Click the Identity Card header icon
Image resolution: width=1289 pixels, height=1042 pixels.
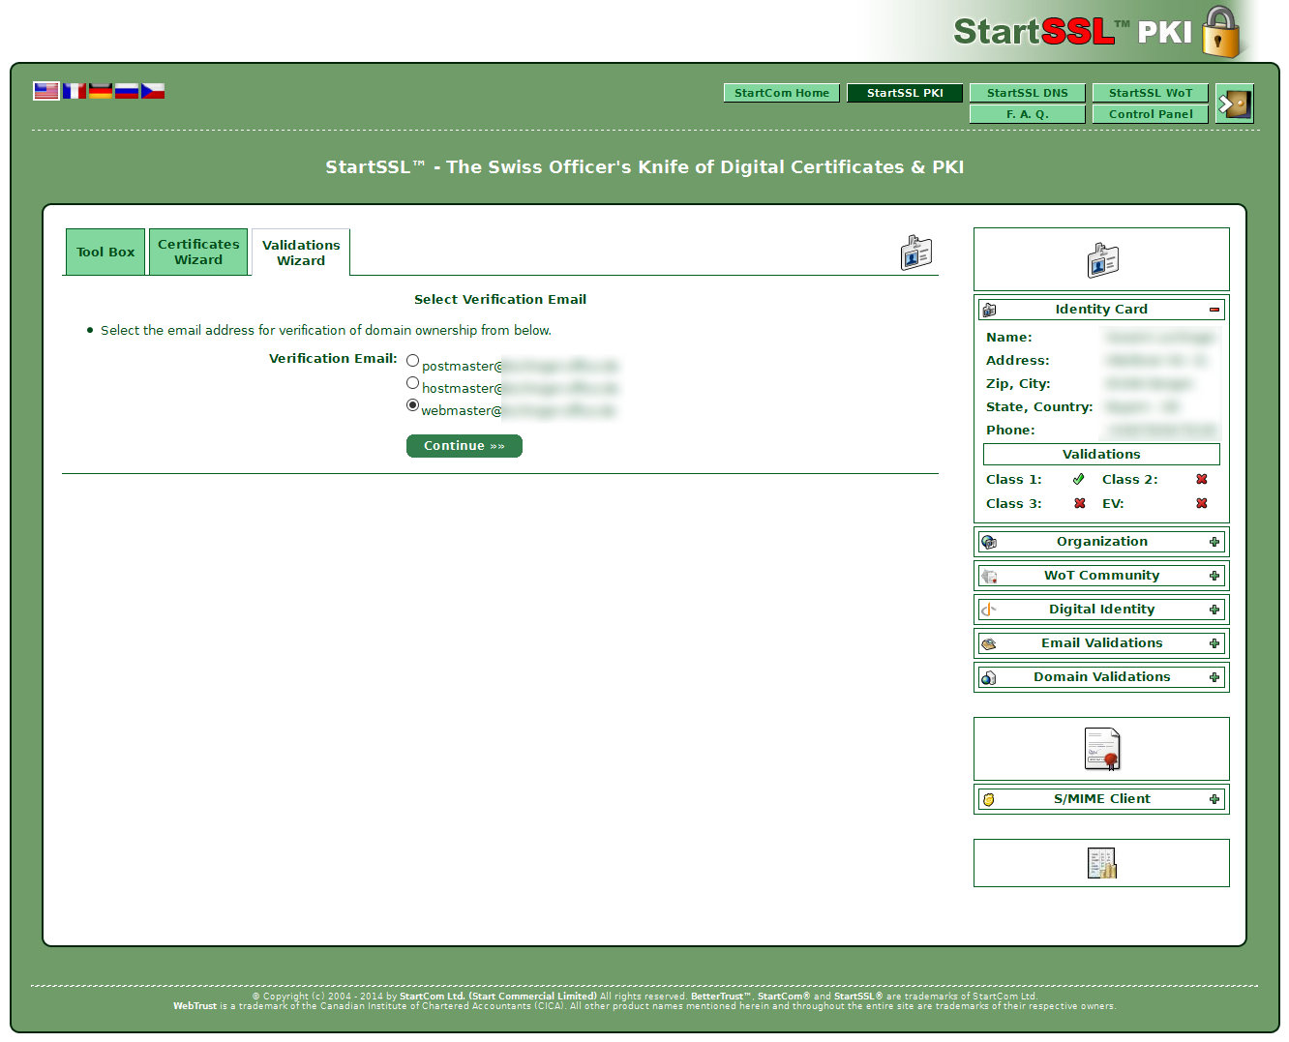point(989,310)
